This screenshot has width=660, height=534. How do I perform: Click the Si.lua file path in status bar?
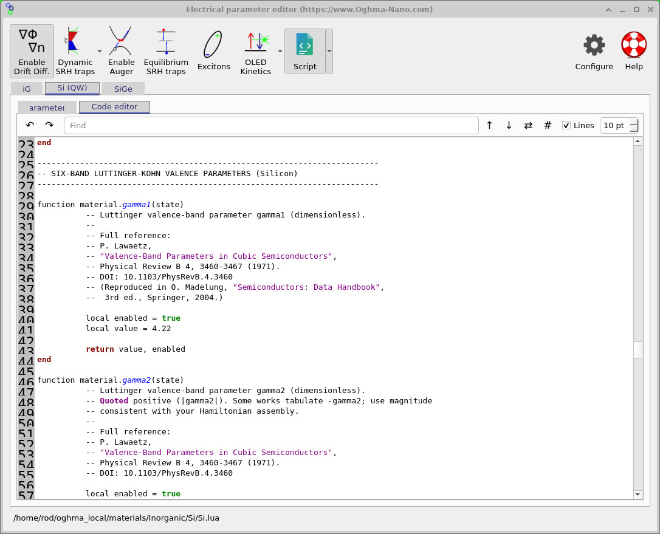pyautogui.click(x=116, y=518)
